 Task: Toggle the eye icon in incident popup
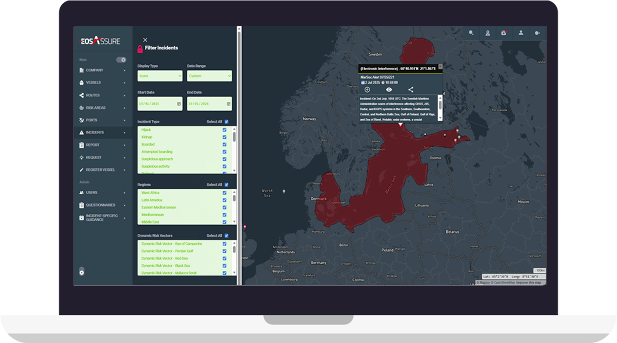(389, 90)
